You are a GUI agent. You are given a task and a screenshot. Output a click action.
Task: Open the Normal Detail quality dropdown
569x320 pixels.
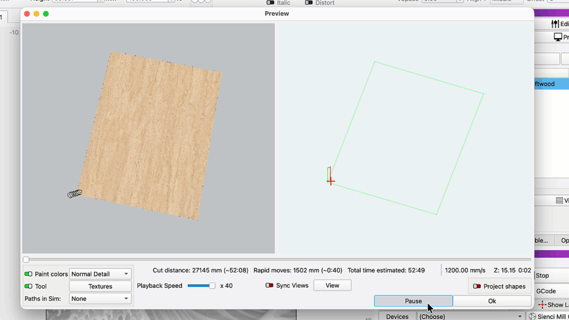pos(100,274)
